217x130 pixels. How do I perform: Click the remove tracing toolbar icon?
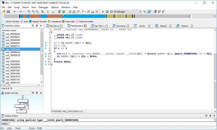point(164,12)
